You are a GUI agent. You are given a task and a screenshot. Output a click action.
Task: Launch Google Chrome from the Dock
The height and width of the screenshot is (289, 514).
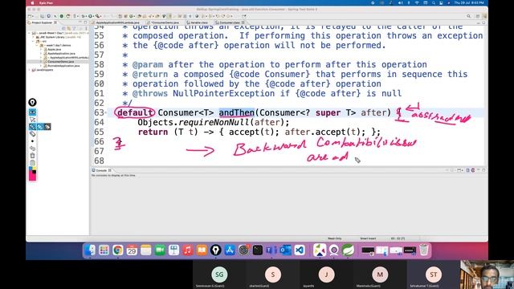pos(118,250)
